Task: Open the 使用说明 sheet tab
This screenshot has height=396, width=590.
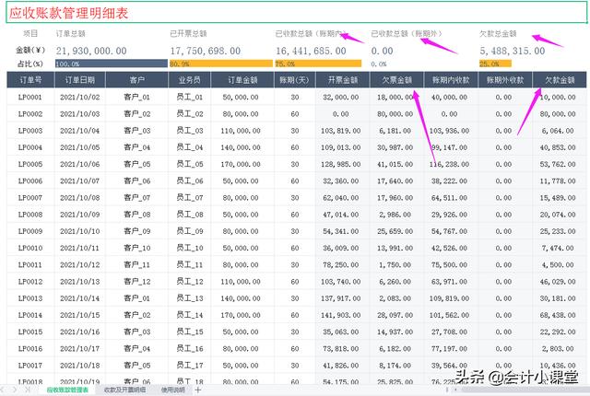Action: coord(172,390)
